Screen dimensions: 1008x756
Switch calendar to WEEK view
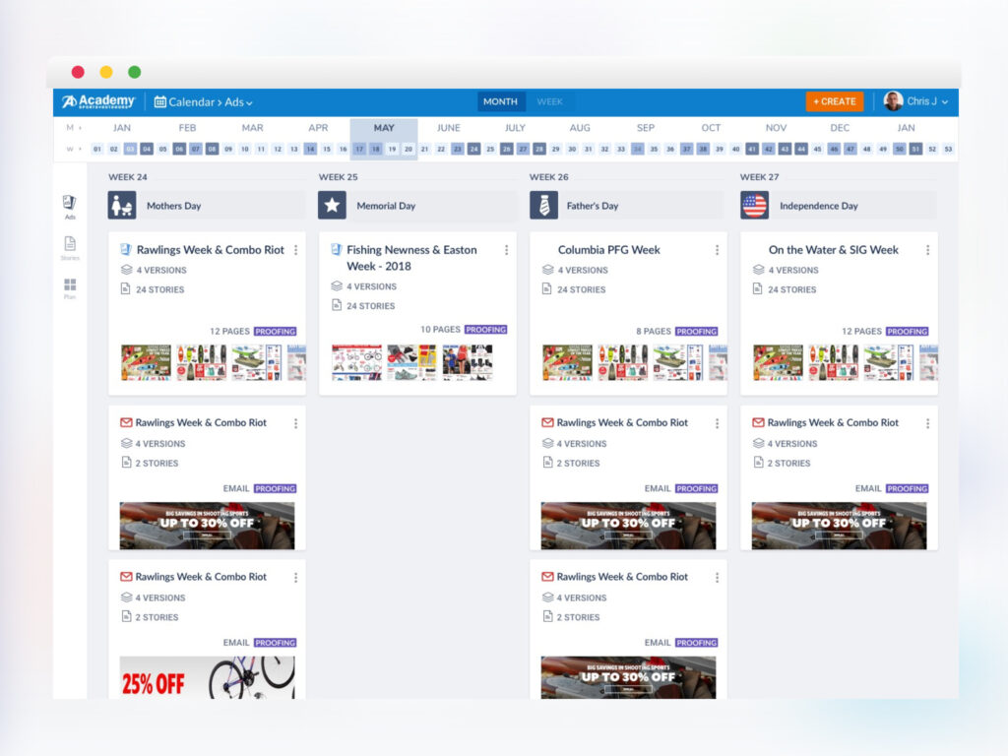(x=549, y=101)
